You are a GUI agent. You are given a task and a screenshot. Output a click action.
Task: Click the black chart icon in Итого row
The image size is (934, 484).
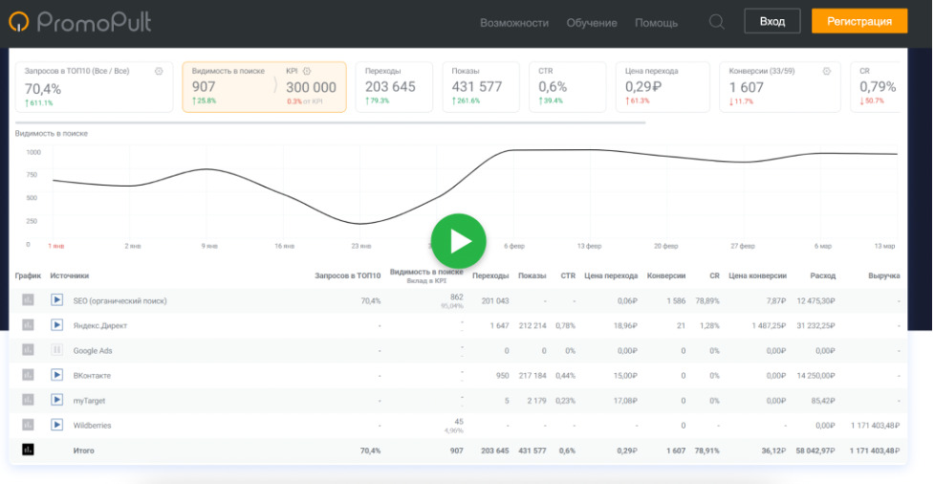pos(28,450)
